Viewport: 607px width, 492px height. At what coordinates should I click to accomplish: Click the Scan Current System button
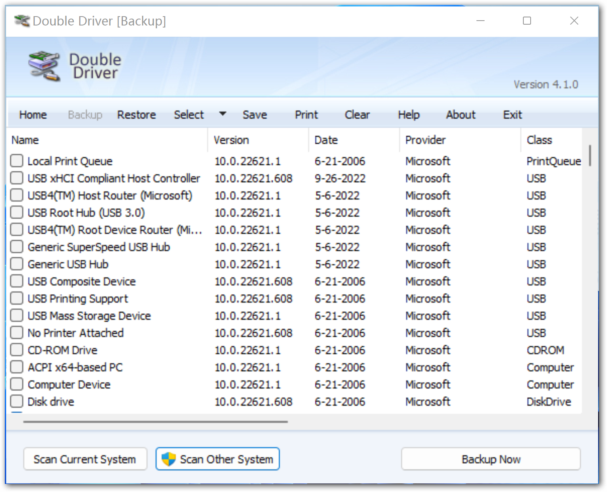click(85, 459)
